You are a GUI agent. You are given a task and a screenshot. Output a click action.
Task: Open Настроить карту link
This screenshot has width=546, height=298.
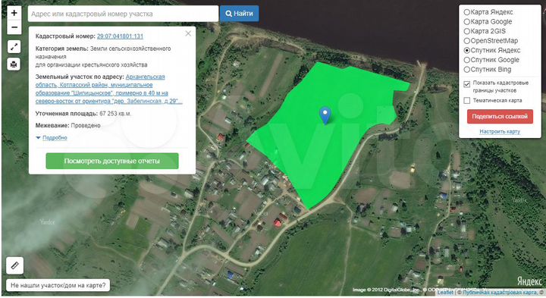click(x=500, y=132)
